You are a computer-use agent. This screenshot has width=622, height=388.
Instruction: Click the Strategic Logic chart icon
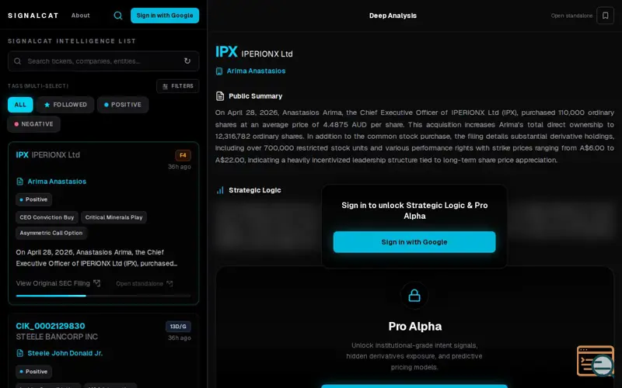(x=220, y=190)
